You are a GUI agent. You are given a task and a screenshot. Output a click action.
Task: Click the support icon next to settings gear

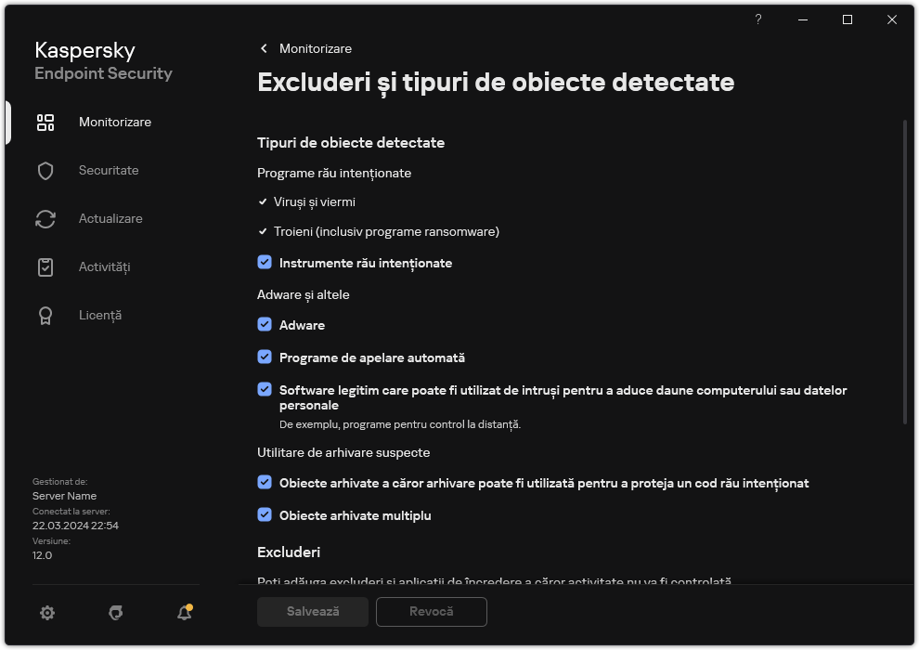[114, 613]
